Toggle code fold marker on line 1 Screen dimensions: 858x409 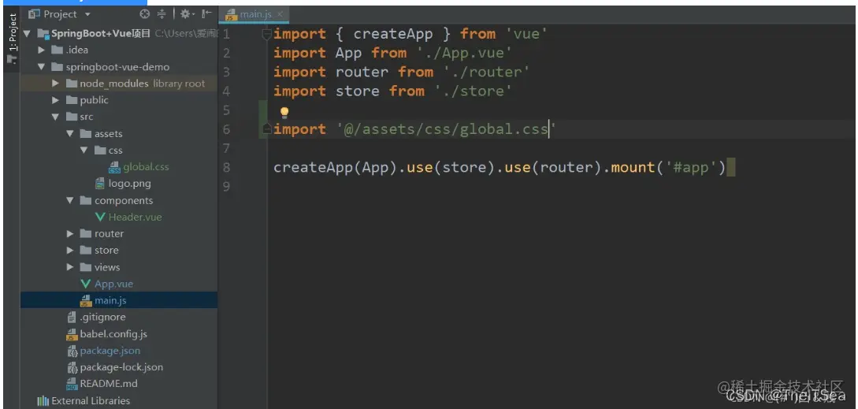point(266,35)
